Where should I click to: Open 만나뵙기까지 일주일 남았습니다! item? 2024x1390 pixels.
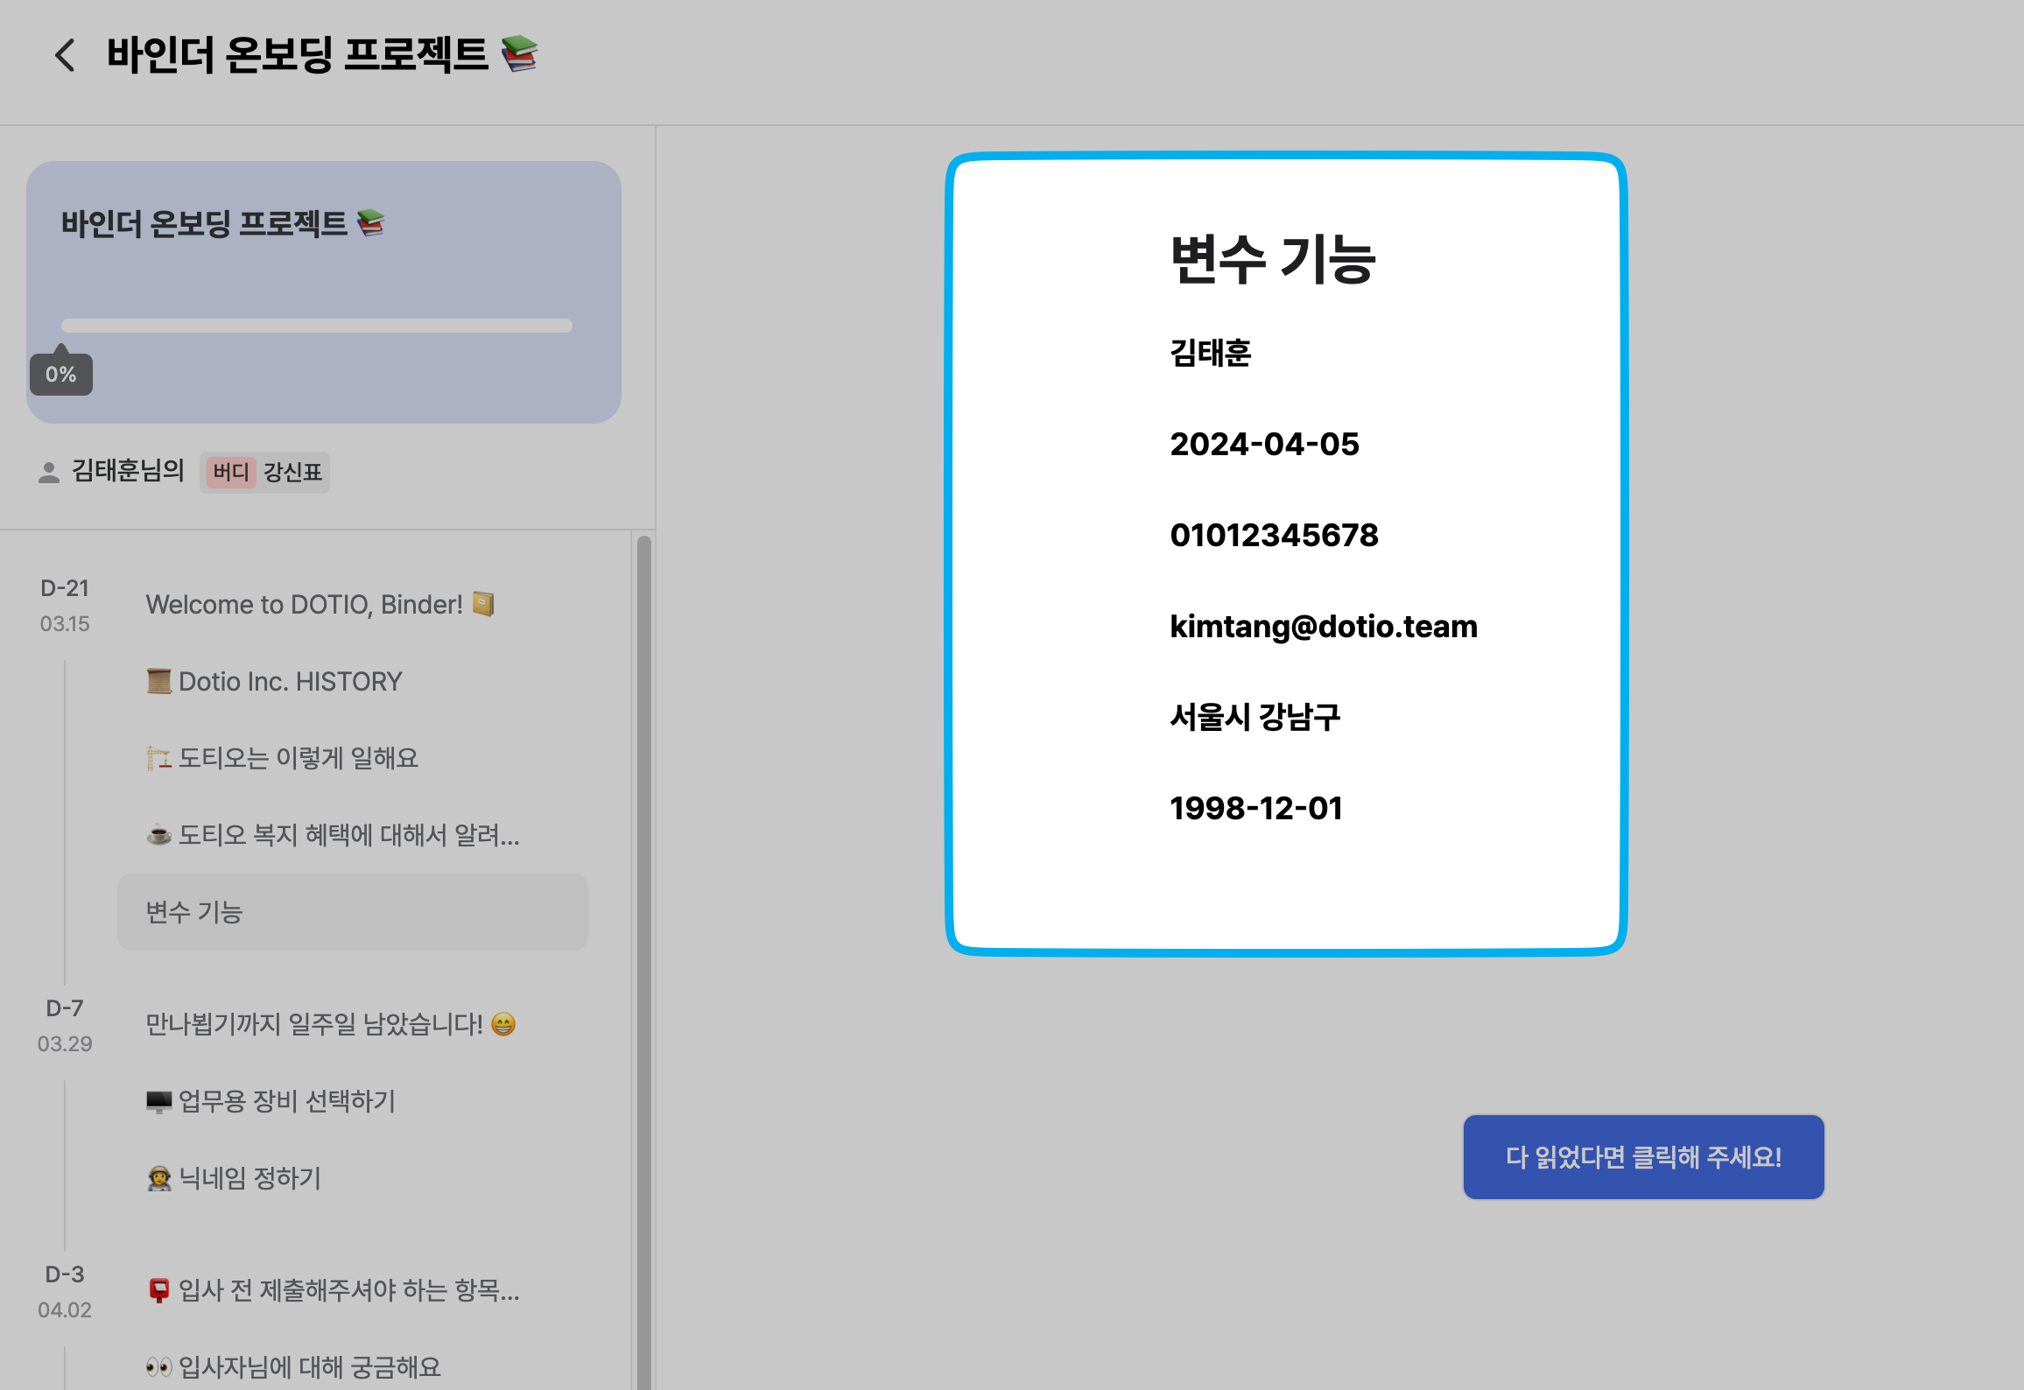pos(330,1024)
